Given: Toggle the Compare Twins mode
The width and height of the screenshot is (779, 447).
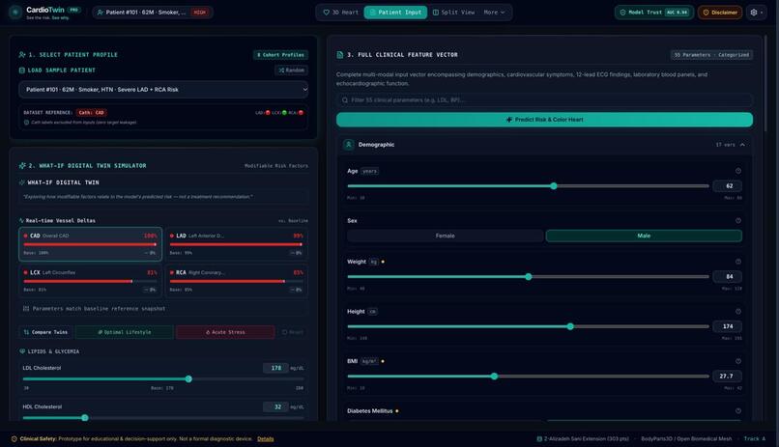Looking at the screenshot, I should 45,332.
